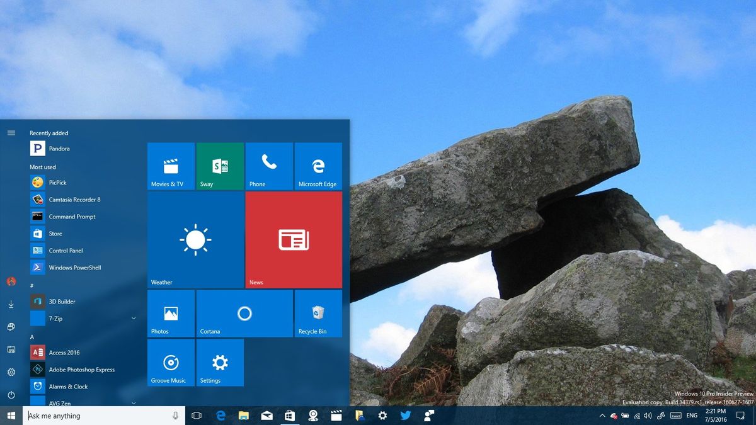This screenshot has height=425, width=756.
Task: Launch Groove Music from the Start menu
Action: [x=170, y=363]
